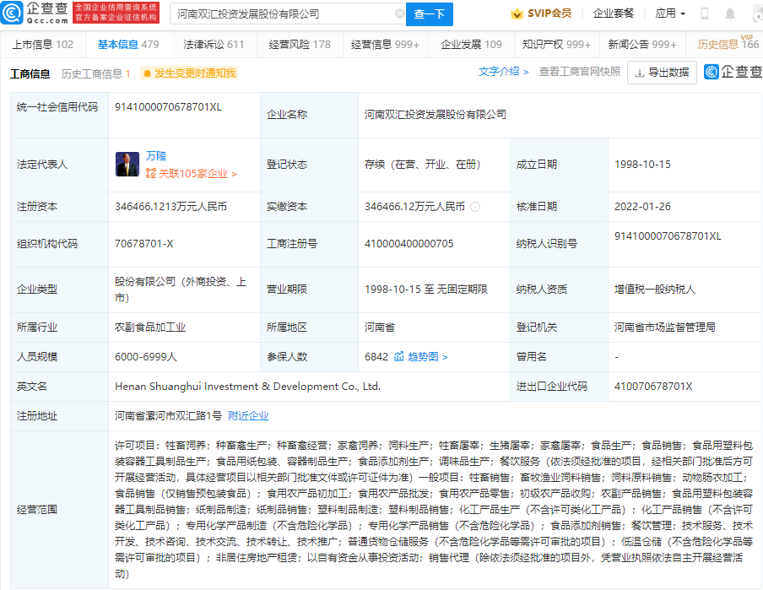Click the 企查查 circular stamp on the right
The image size is (763, 590).
(710, 71)
